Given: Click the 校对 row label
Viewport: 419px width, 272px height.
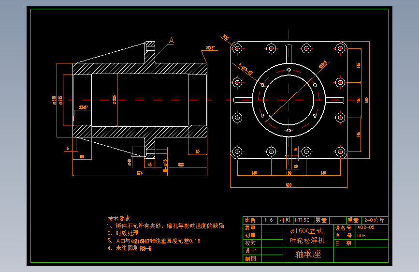Looking at the screenshot, I should (x=250, y=243).
